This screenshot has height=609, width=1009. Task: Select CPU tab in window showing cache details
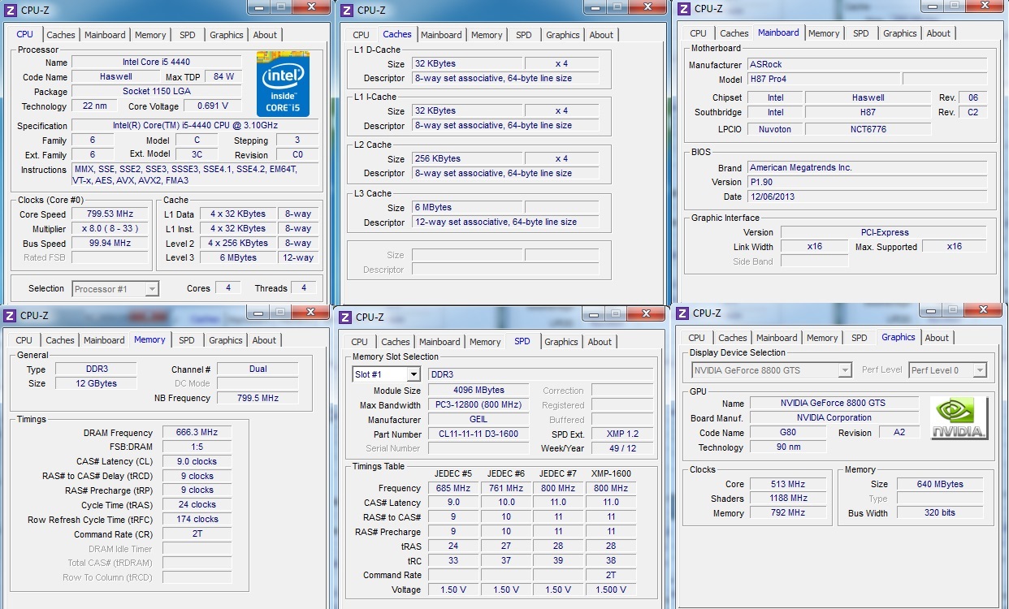(362, 35)
